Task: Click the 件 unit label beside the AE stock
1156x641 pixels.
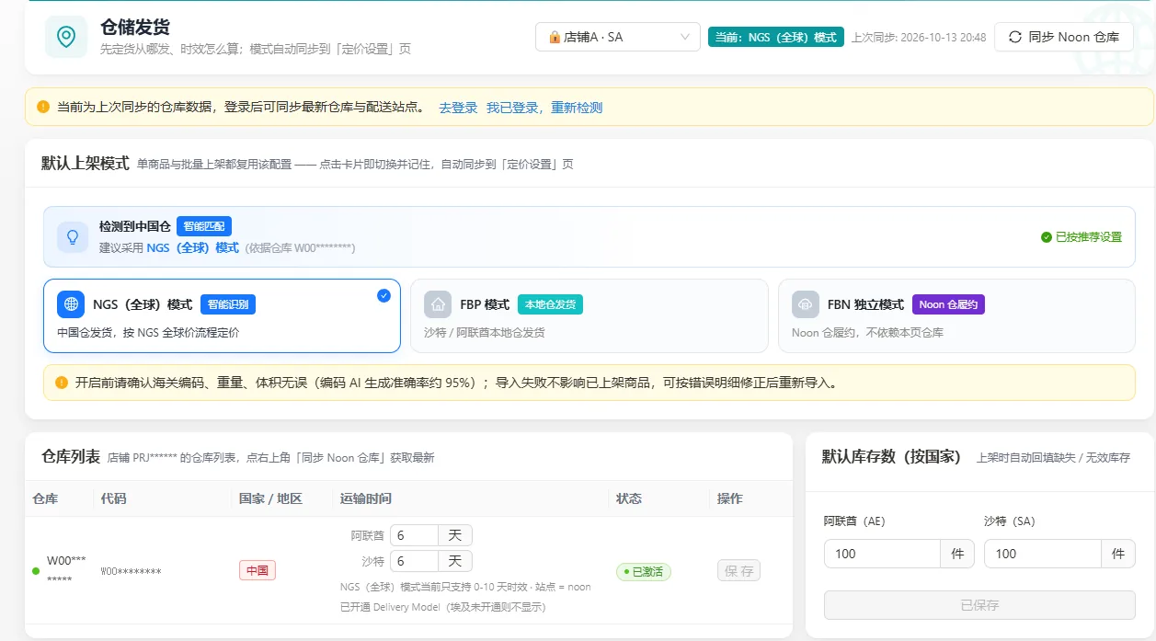Action: click(x=957, y=554)
